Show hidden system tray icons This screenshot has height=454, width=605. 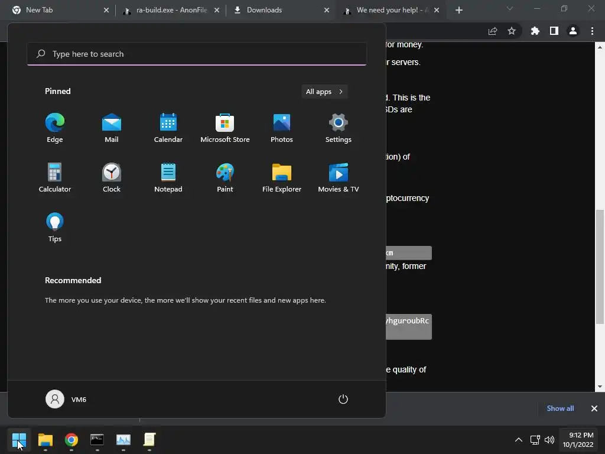[519, 440]
